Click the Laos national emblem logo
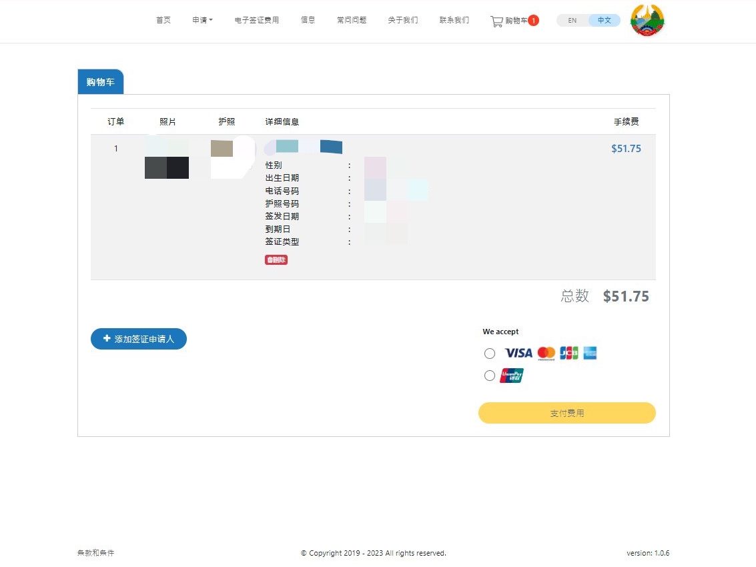 pos(647,20)
